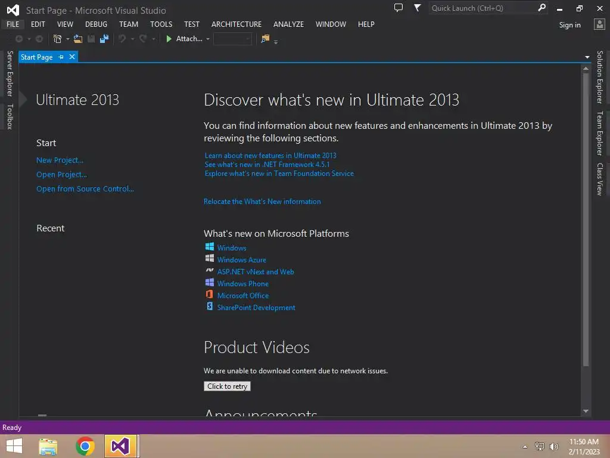The image size is (610, 458).
Task: Open the FILE menu
Action: (x=13, y=24)
